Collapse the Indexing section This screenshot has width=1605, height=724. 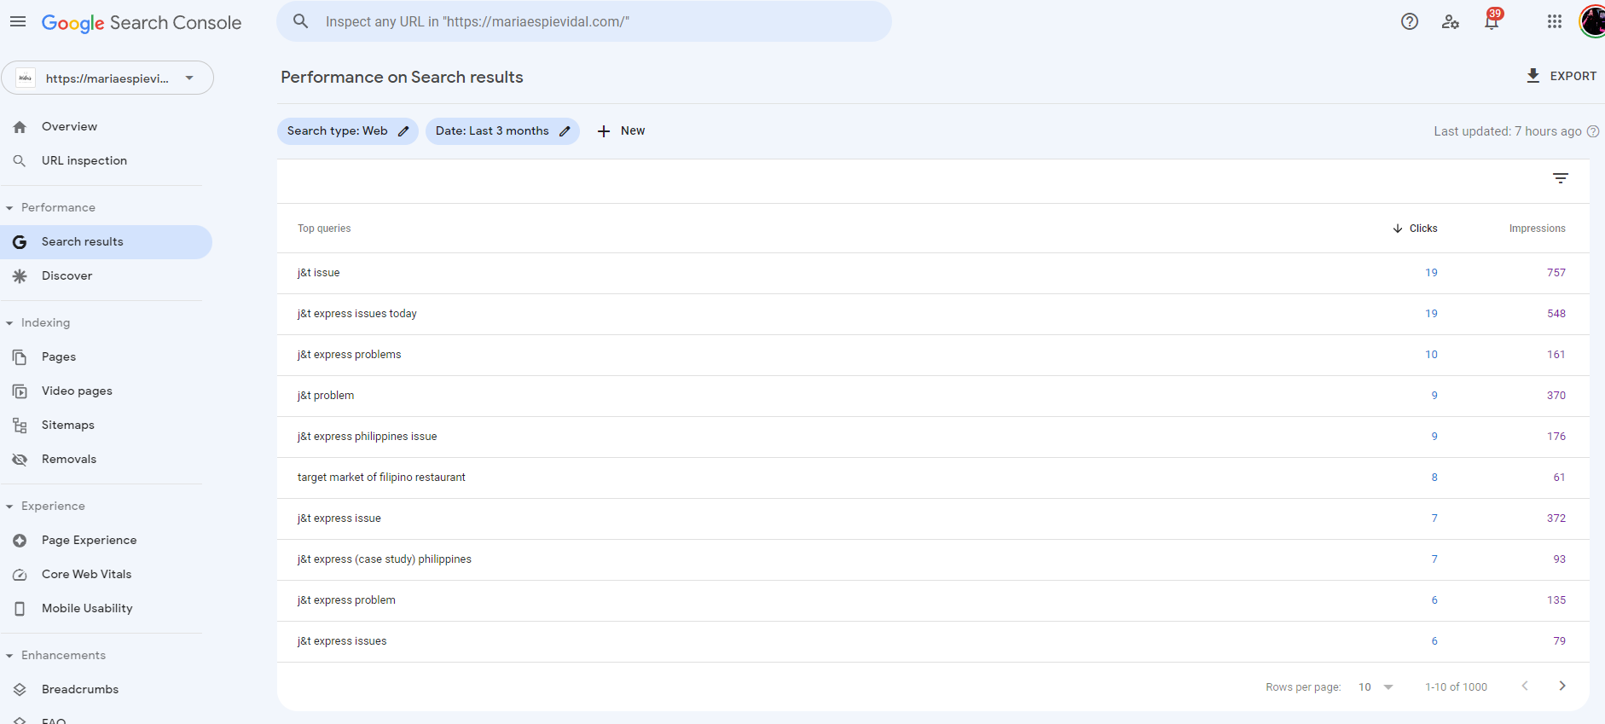point(9,323)
